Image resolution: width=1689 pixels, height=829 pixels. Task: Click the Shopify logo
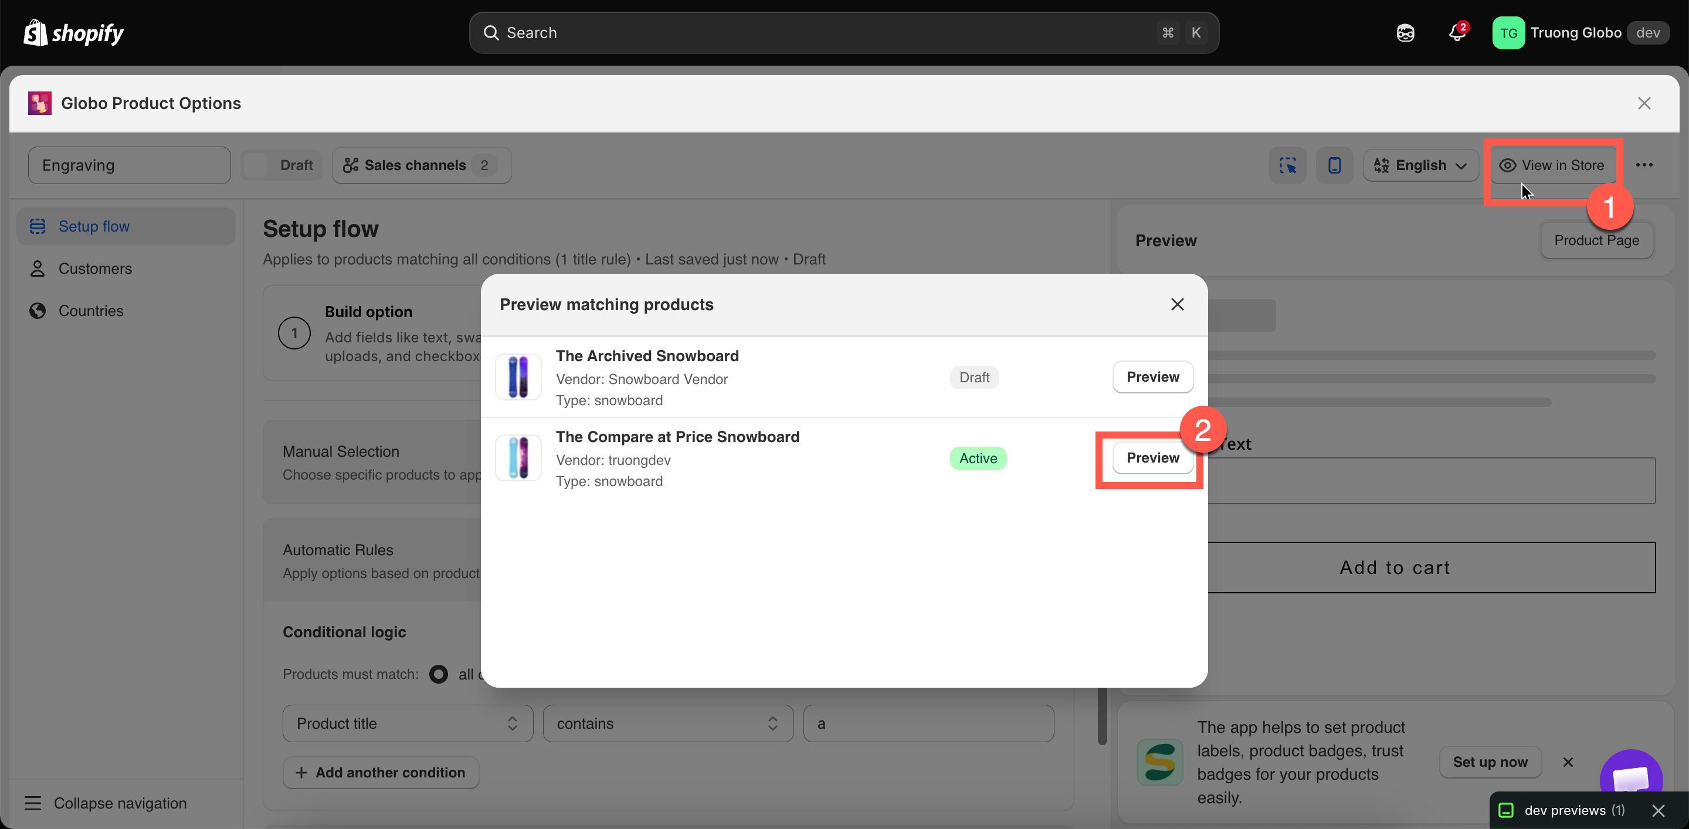[x=73, y=33]
